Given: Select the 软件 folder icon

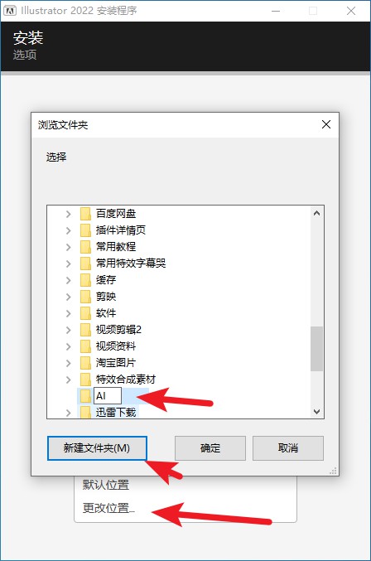Looking at the screenshot, I should point(85,313).
